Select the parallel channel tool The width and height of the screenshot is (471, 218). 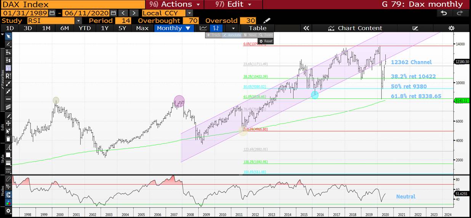click(8, 107)
